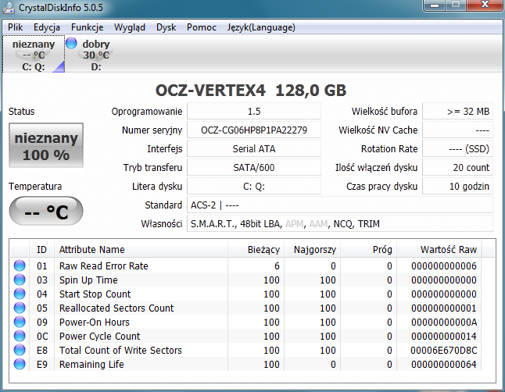Screen dimensions: 505x392
Task: Click status orb for Raw Read Error Rate
Action: (20, 265)
